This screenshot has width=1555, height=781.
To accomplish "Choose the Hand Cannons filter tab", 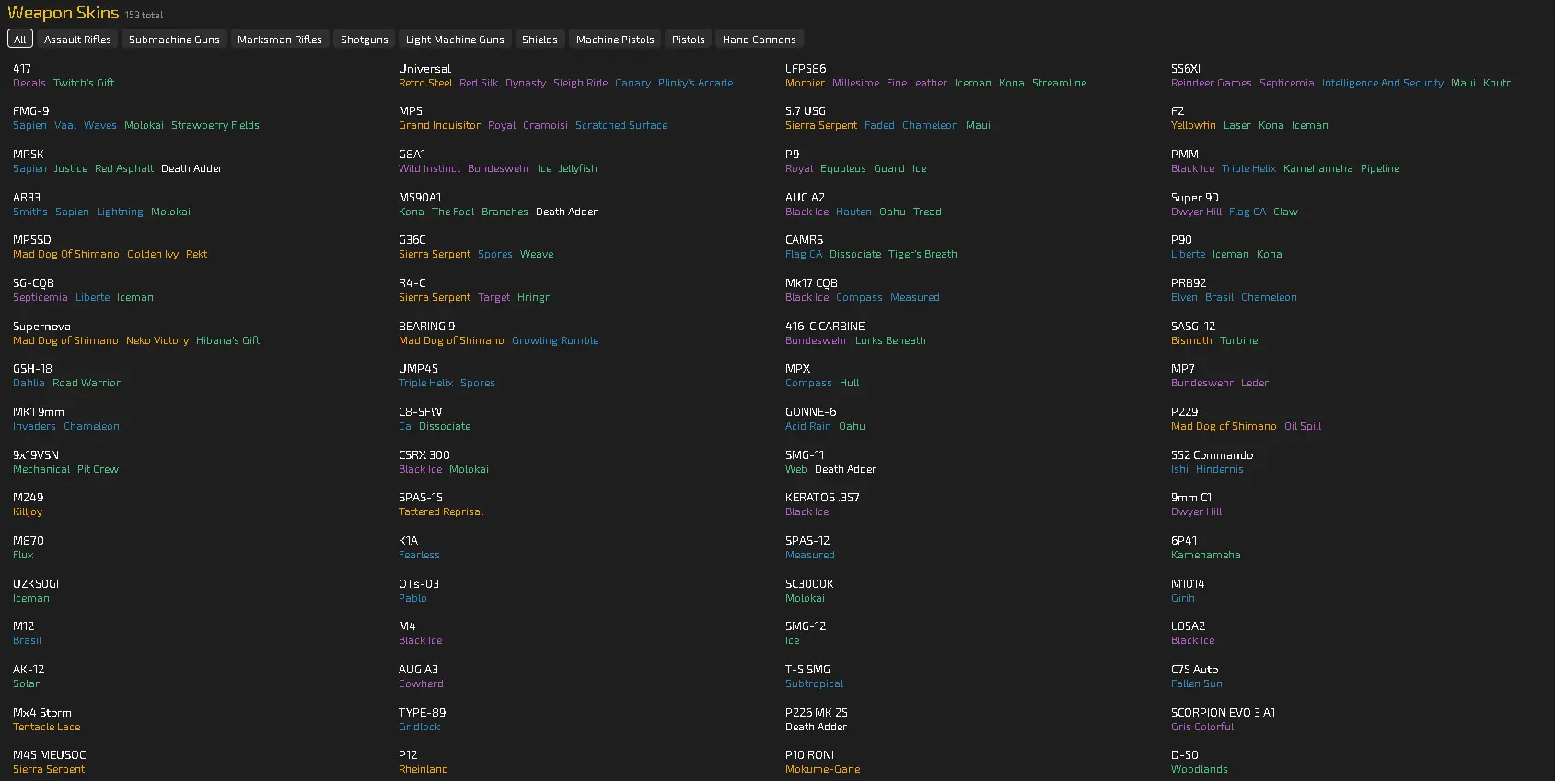I will (x=759, y=40).
